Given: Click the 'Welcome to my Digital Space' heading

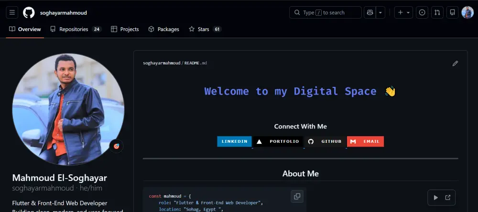Looking at the screenshot, I should (x=300, y=91).
